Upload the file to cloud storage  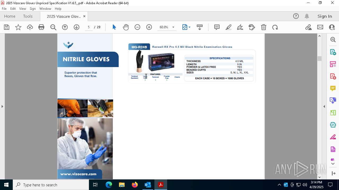coord(30,27)
